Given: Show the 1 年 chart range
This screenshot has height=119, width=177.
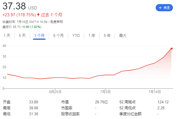Looking at the screenshot, I should pos(92,36).
